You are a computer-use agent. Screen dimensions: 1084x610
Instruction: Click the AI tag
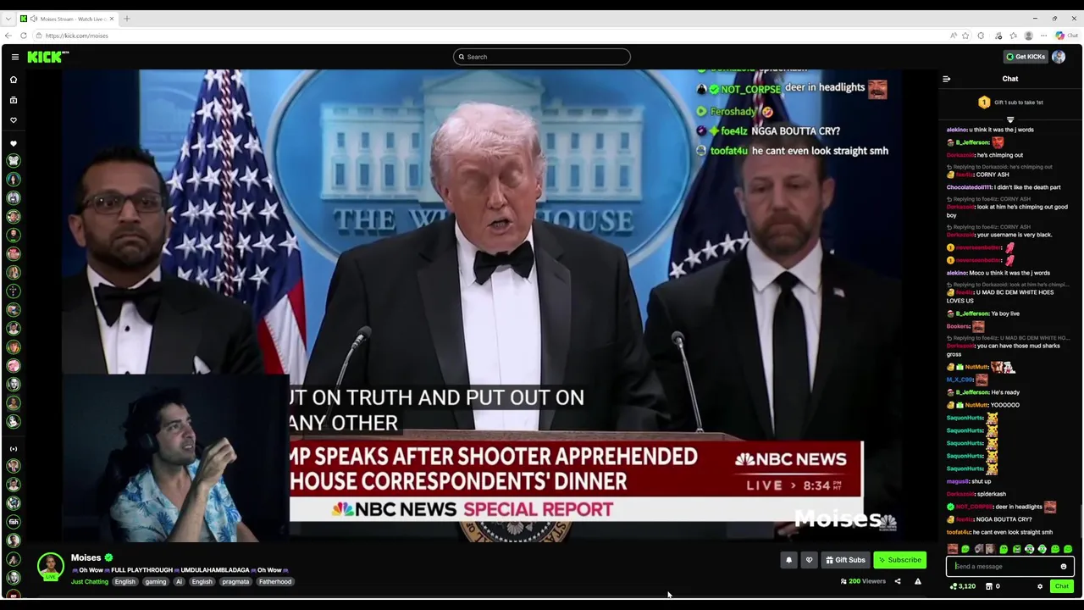pyautogui.click(x=179, y=582)
